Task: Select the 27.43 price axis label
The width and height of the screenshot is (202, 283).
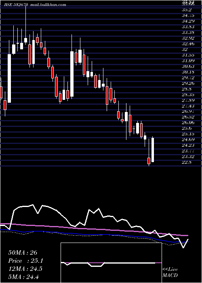Action: point(188,106)
